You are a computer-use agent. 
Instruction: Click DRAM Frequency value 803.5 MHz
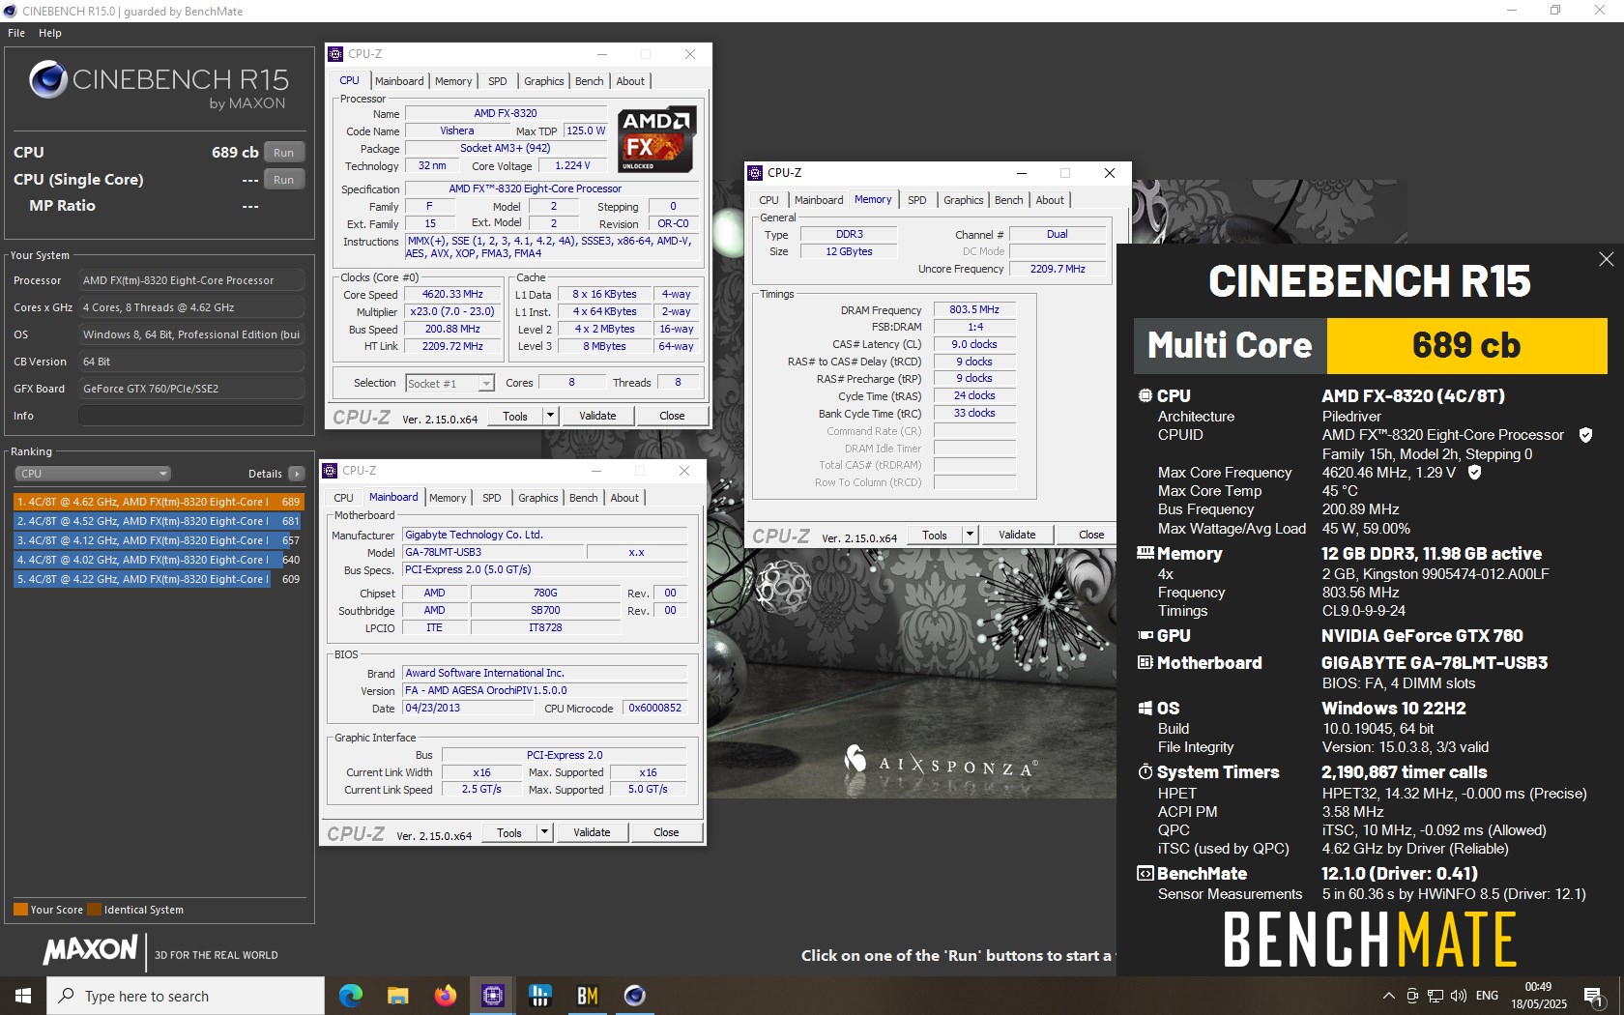[974, 310]
